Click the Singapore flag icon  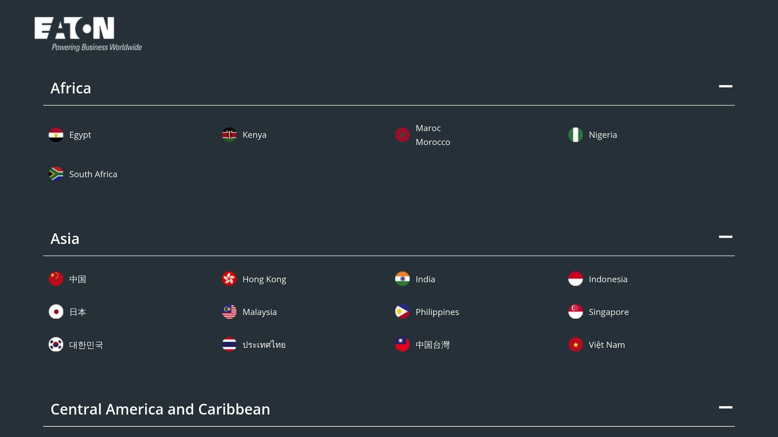coord(575,312)
